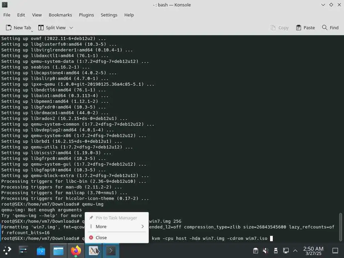344x258 pixels.
Task: Open the Edit menu
Action: click(21, 15)
